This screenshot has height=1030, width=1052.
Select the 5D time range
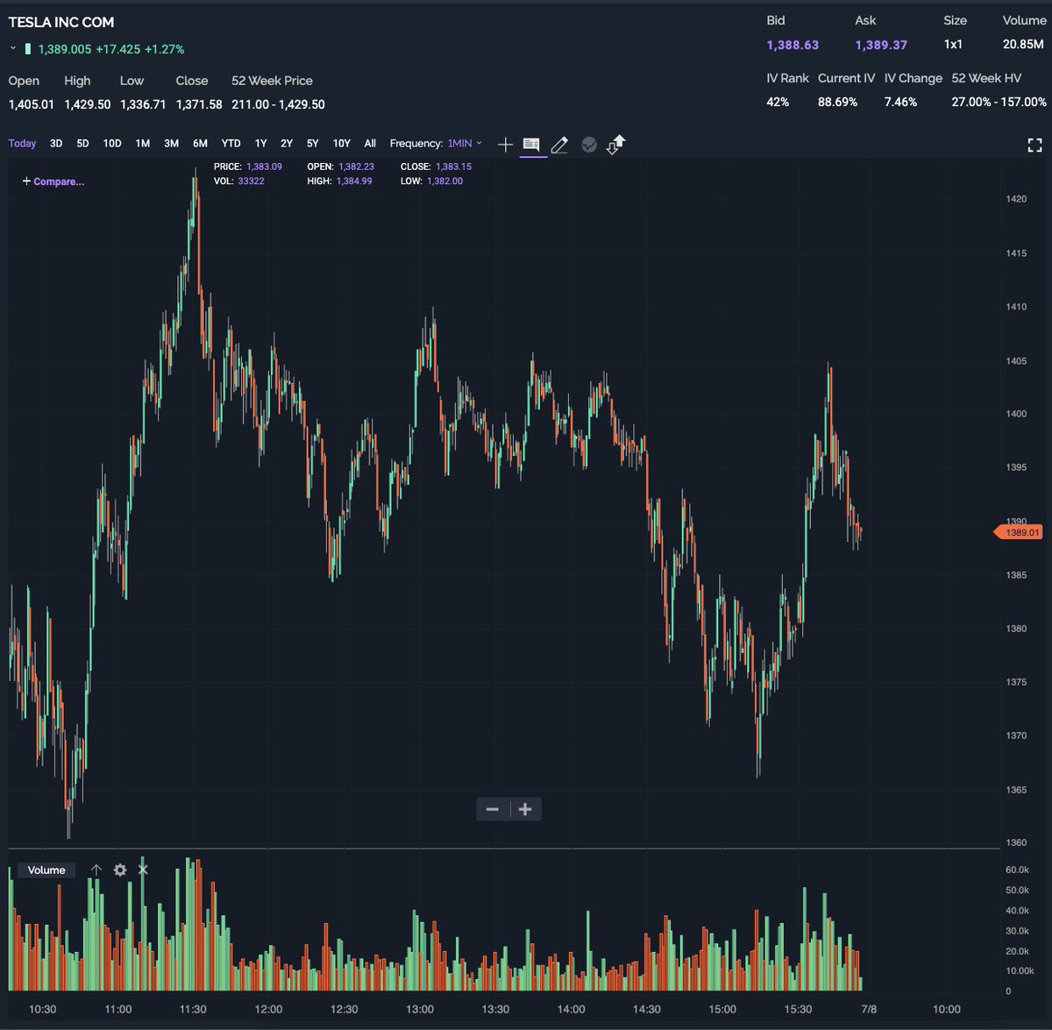[x=82, y=143]
